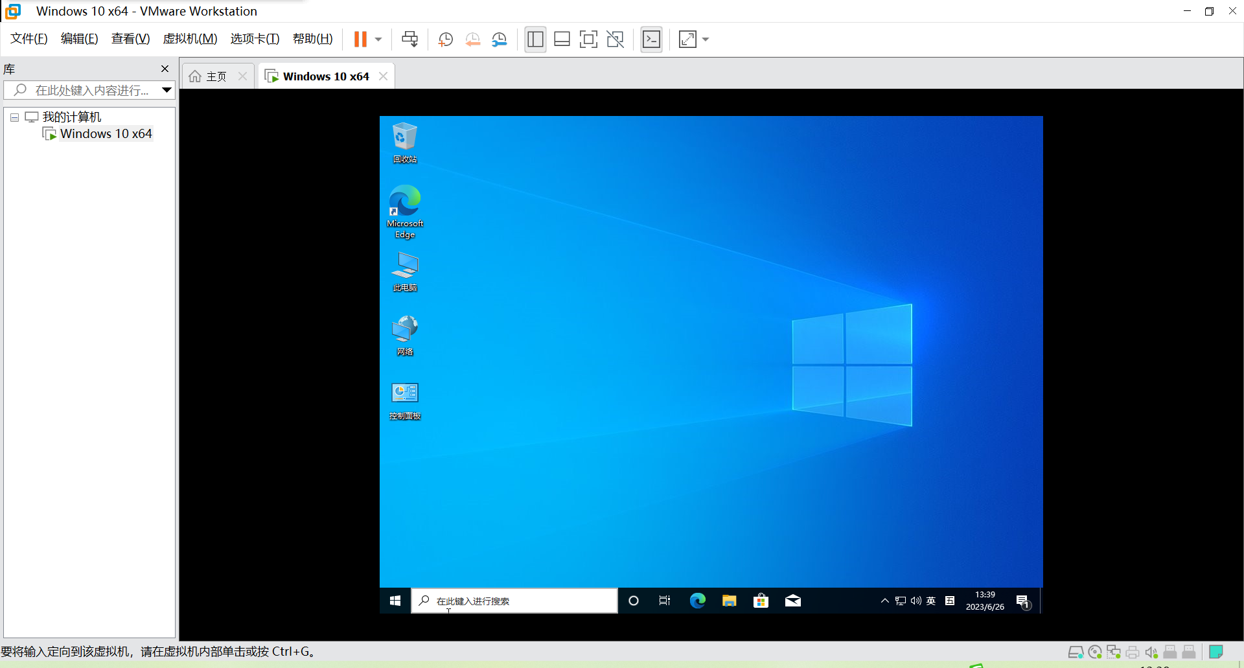Click the guest taskbar search box

pos(514,601)
